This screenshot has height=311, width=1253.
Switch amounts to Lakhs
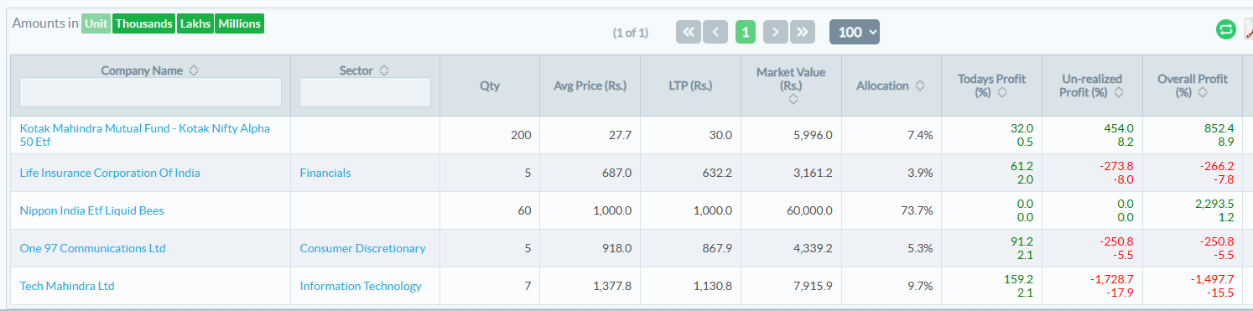click(195, 23)
